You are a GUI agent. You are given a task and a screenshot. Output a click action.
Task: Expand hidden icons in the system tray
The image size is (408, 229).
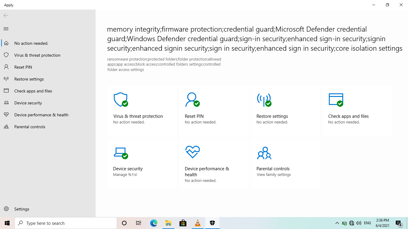(x=337, y=223)
